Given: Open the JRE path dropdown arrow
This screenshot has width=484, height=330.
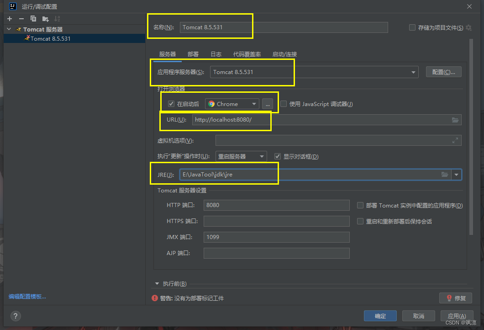Looking at the screenshot, I should point(456,175).
